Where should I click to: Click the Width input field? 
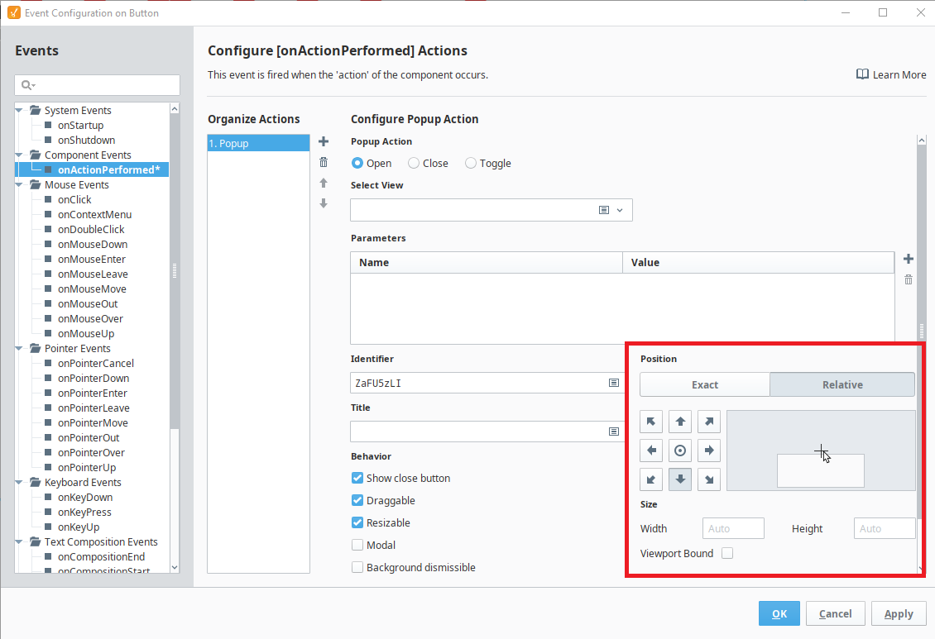tap(733, 528)
